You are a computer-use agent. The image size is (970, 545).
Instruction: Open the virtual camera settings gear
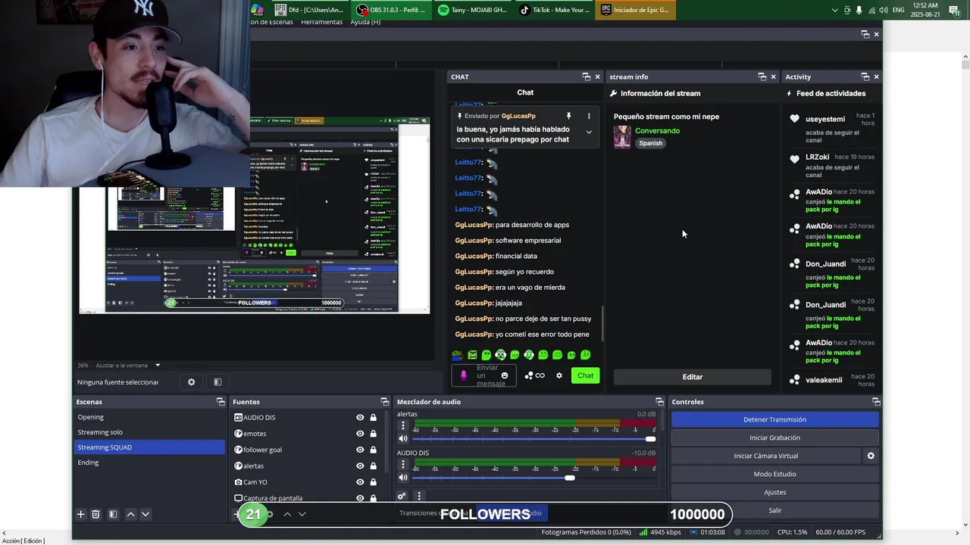(x=871, y=456)
